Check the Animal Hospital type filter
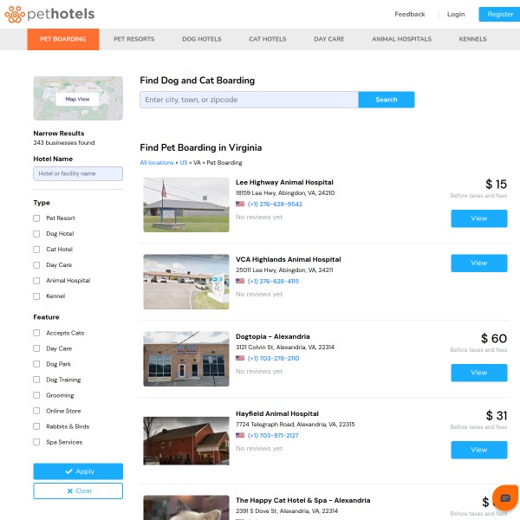Screen dimensions: 520x520 36,281
